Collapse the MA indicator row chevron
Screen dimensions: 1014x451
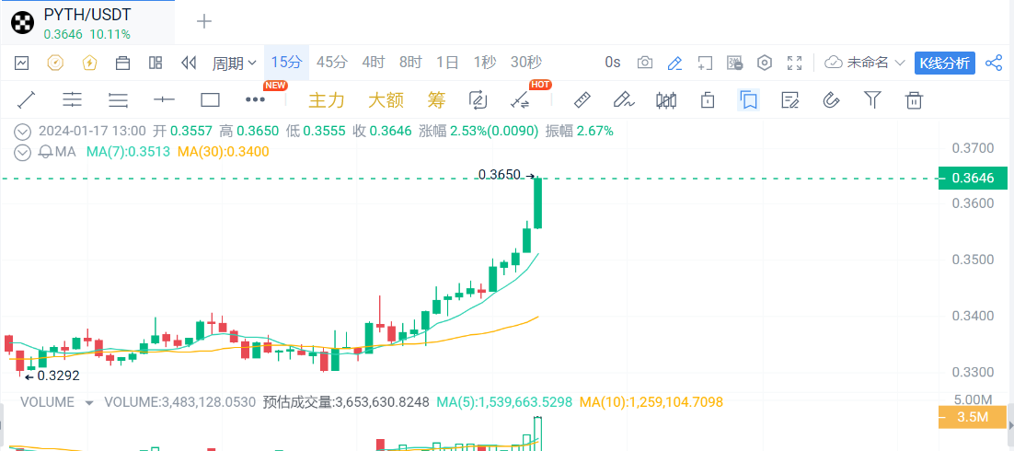click(x=22, y=151)
